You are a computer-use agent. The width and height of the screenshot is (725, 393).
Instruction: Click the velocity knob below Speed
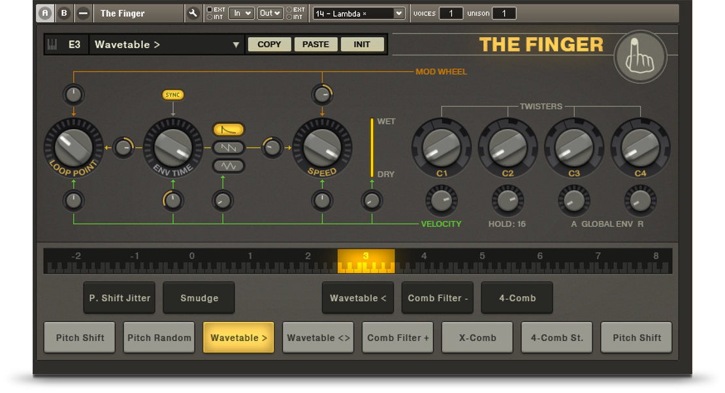coord(322,201)
